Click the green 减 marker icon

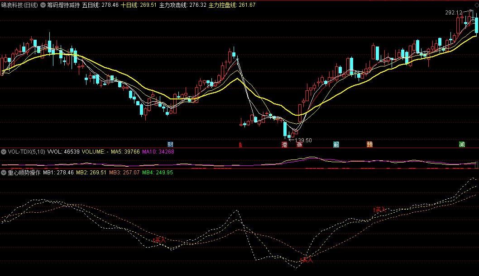(x=462, y=145)
